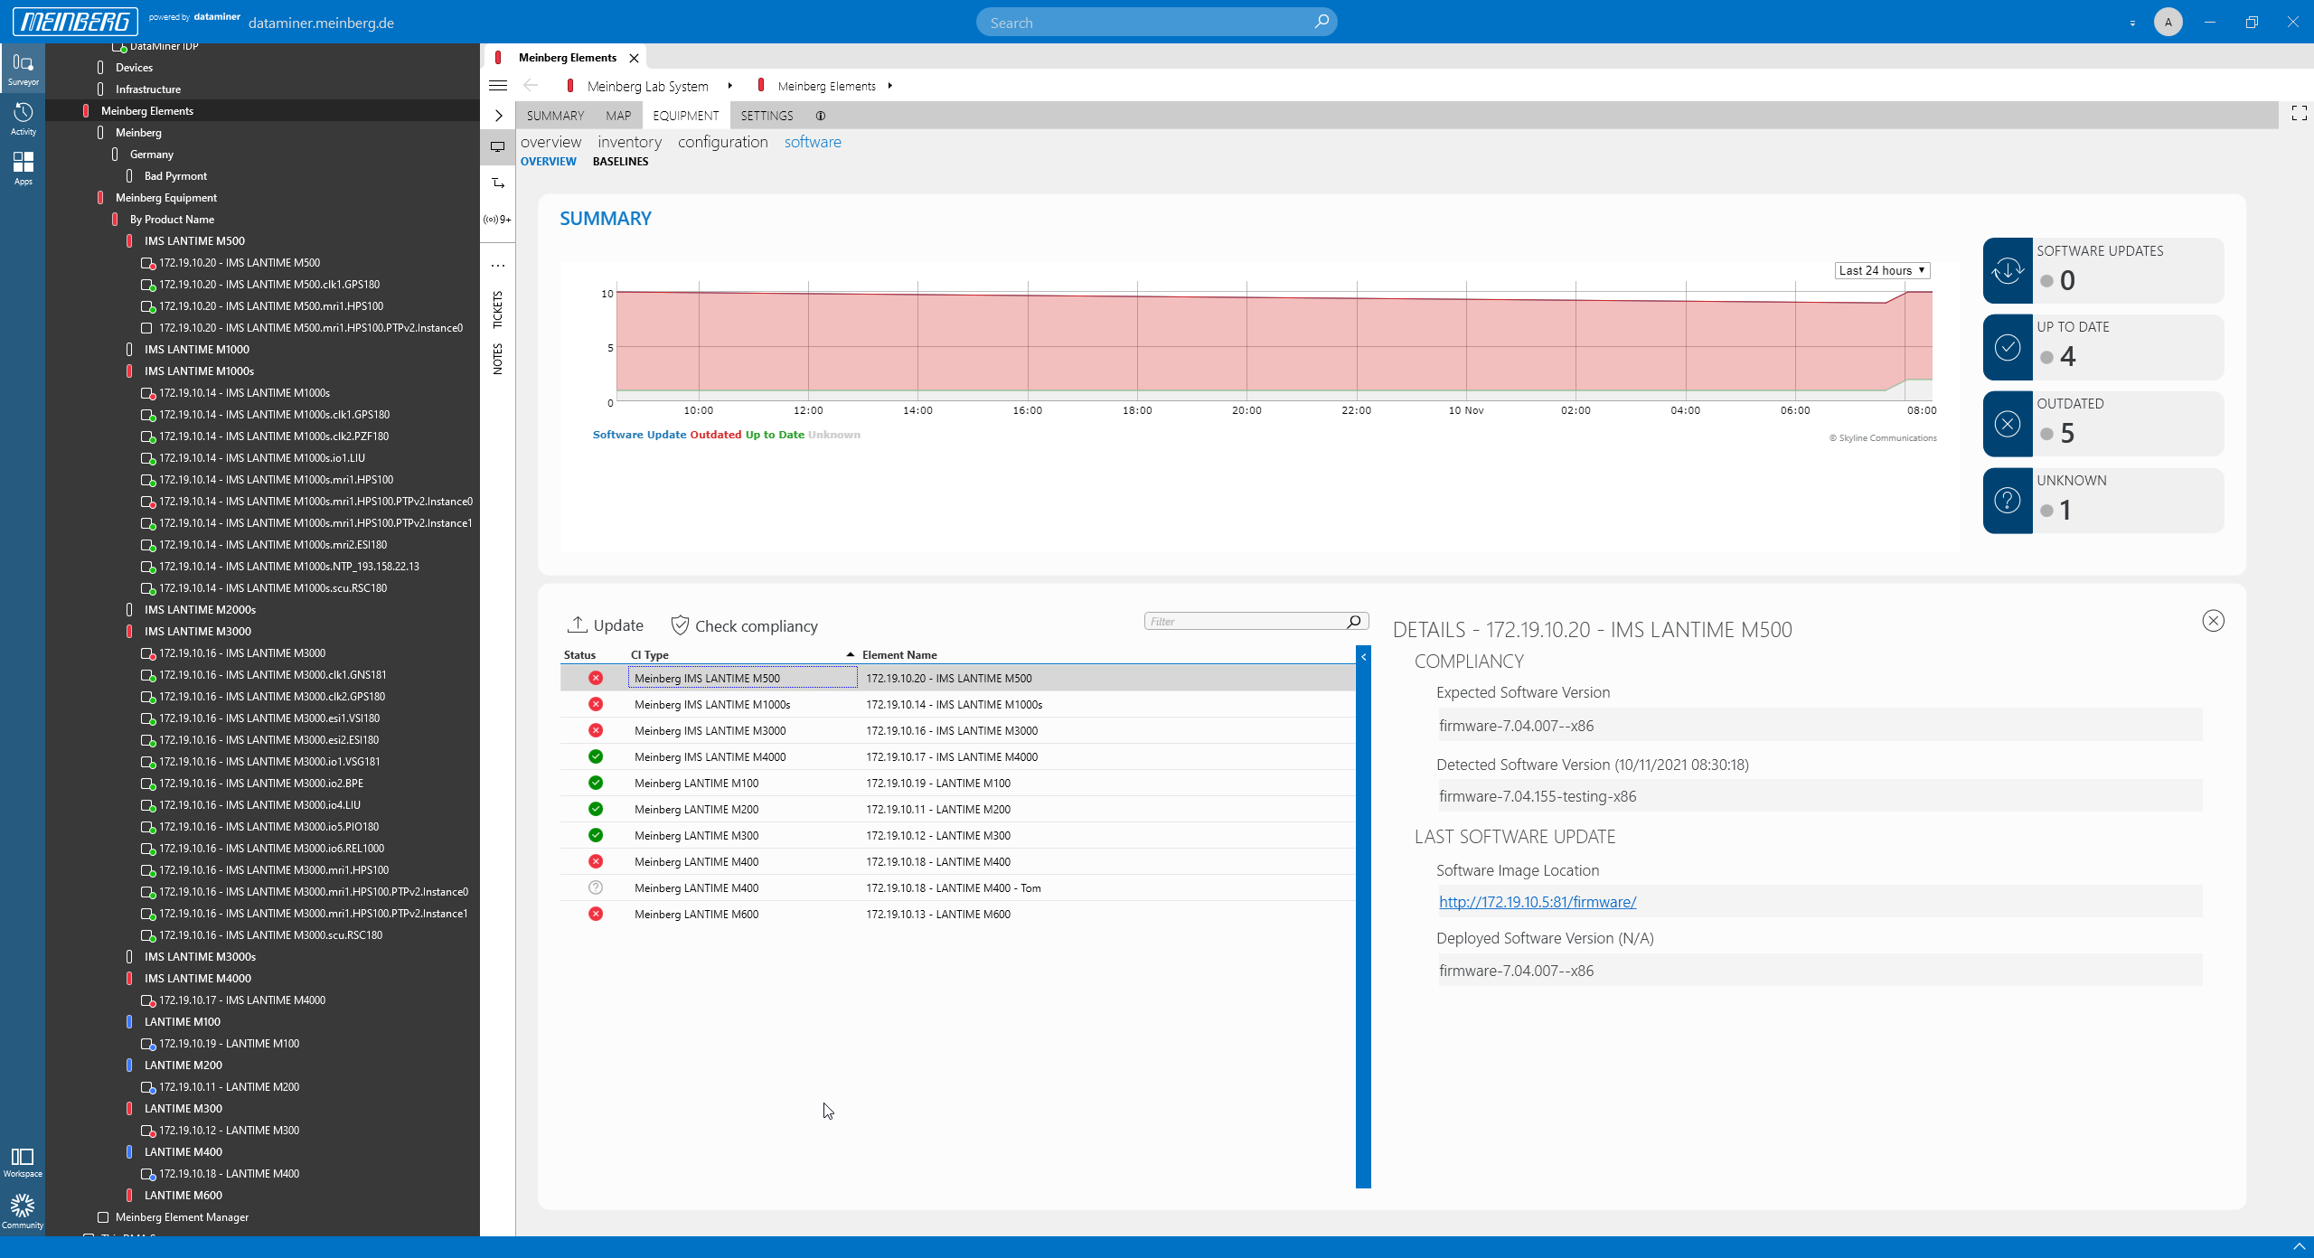Screen dimensions: 2314x1258
Task: Click the search magnifier icon
Action: [1322, 22]
